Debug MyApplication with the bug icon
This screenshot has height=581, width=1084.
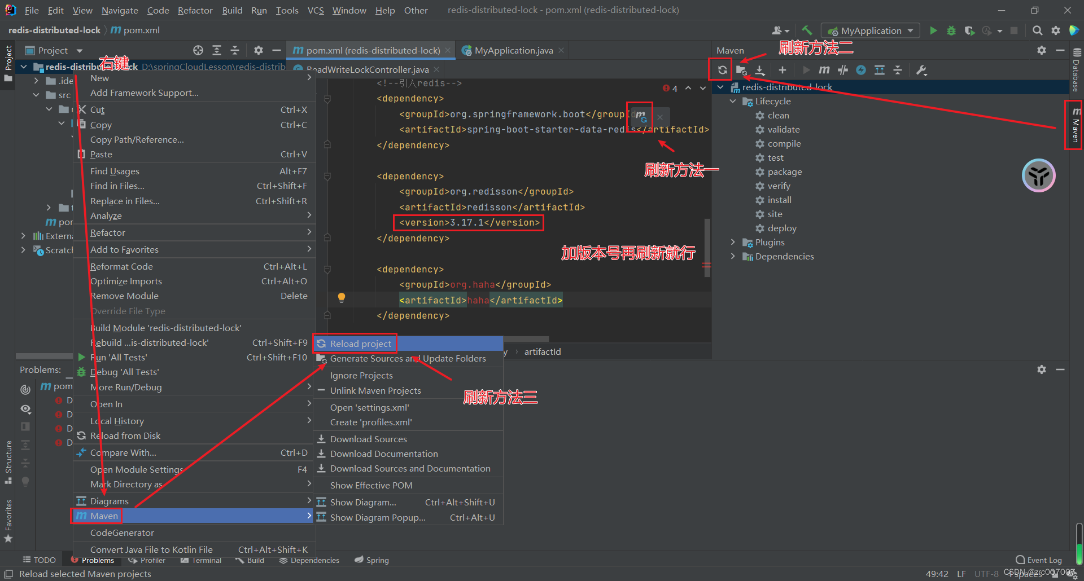point(951,30)
